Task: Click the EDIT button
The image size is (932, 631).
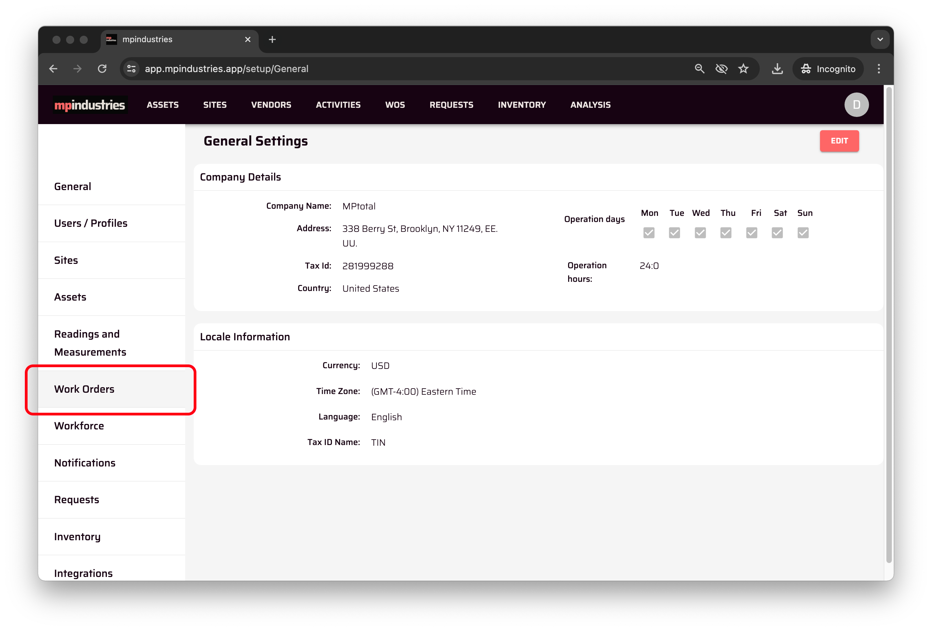Action: point(838,141)
